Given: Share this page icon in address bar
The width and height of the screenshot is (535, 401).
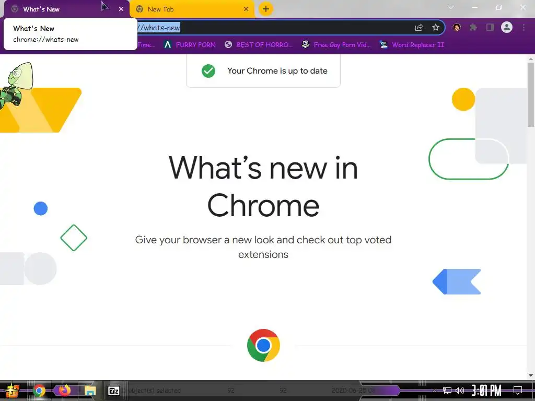Looking at the screenshot, I should 419,28.
